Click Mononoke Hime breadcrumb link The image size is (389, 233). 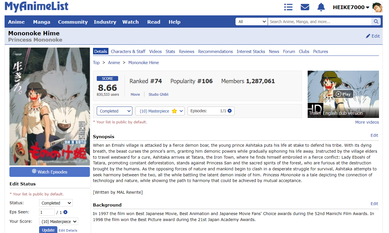coord(144,63)
